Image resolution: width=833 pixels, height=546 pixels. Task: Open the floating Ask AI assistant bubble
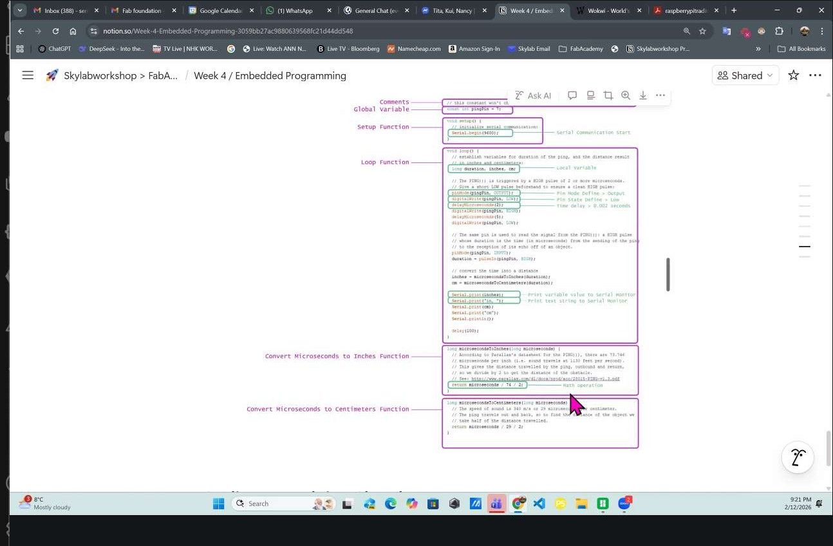tap(797, 457)
